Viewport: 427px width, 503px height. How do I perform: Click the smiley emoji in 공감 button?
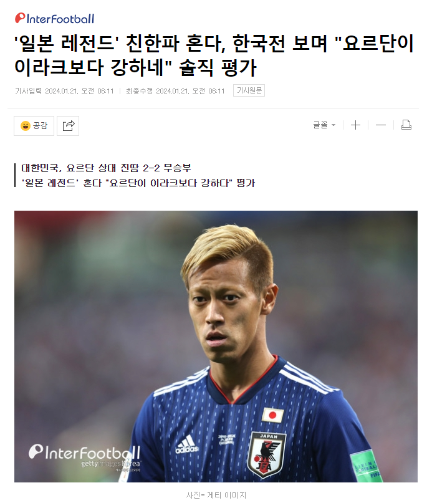click(x=26, y=126)
